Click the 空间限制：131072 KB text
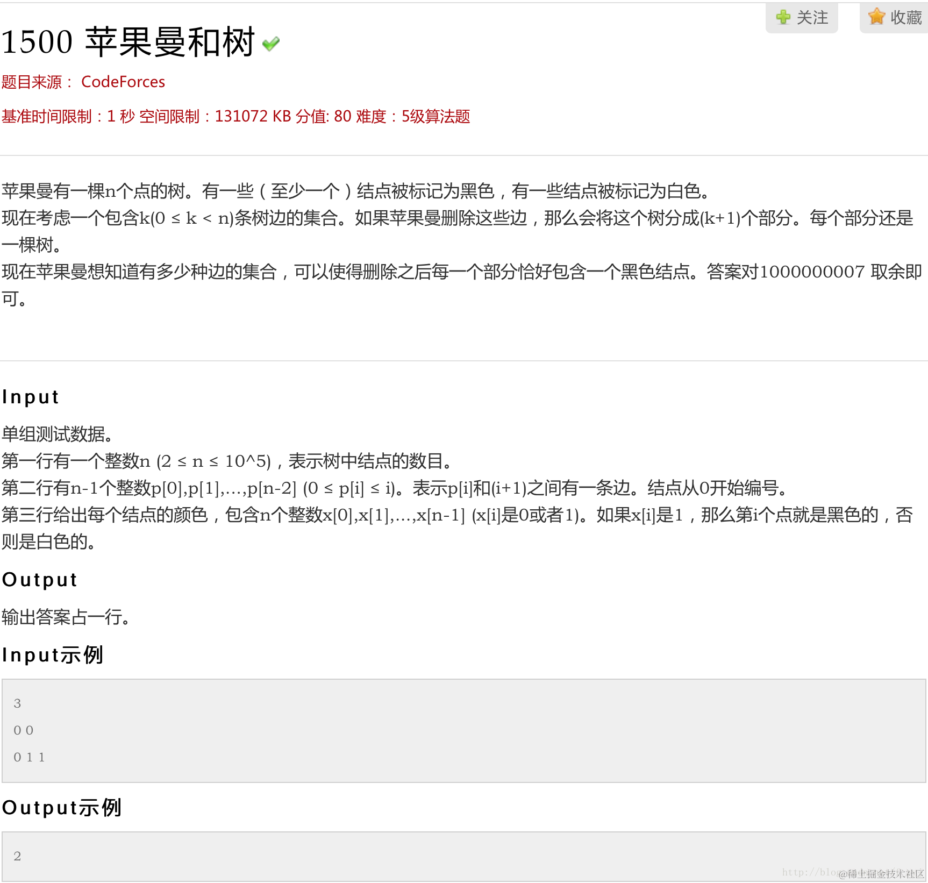This screenshot has height=883, width=928. (x=215, y=116)
